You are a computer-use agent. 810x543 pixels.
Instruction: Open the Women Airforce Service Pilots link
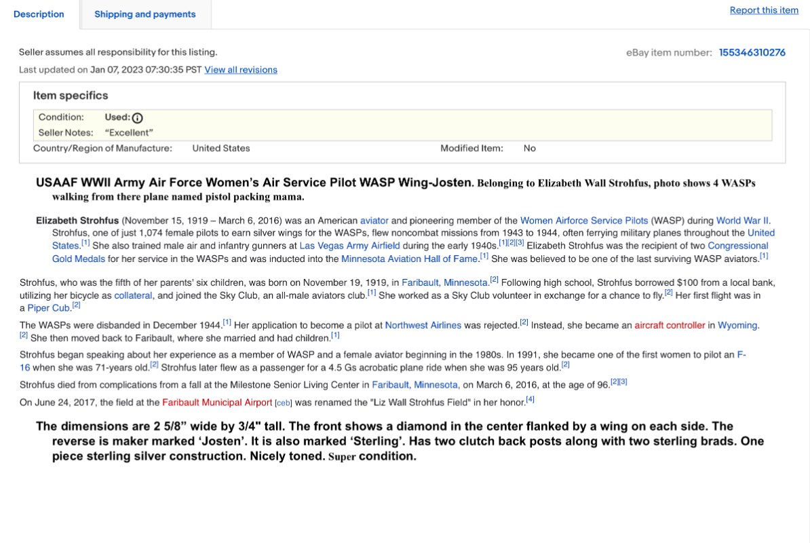(x=583, y=221)
